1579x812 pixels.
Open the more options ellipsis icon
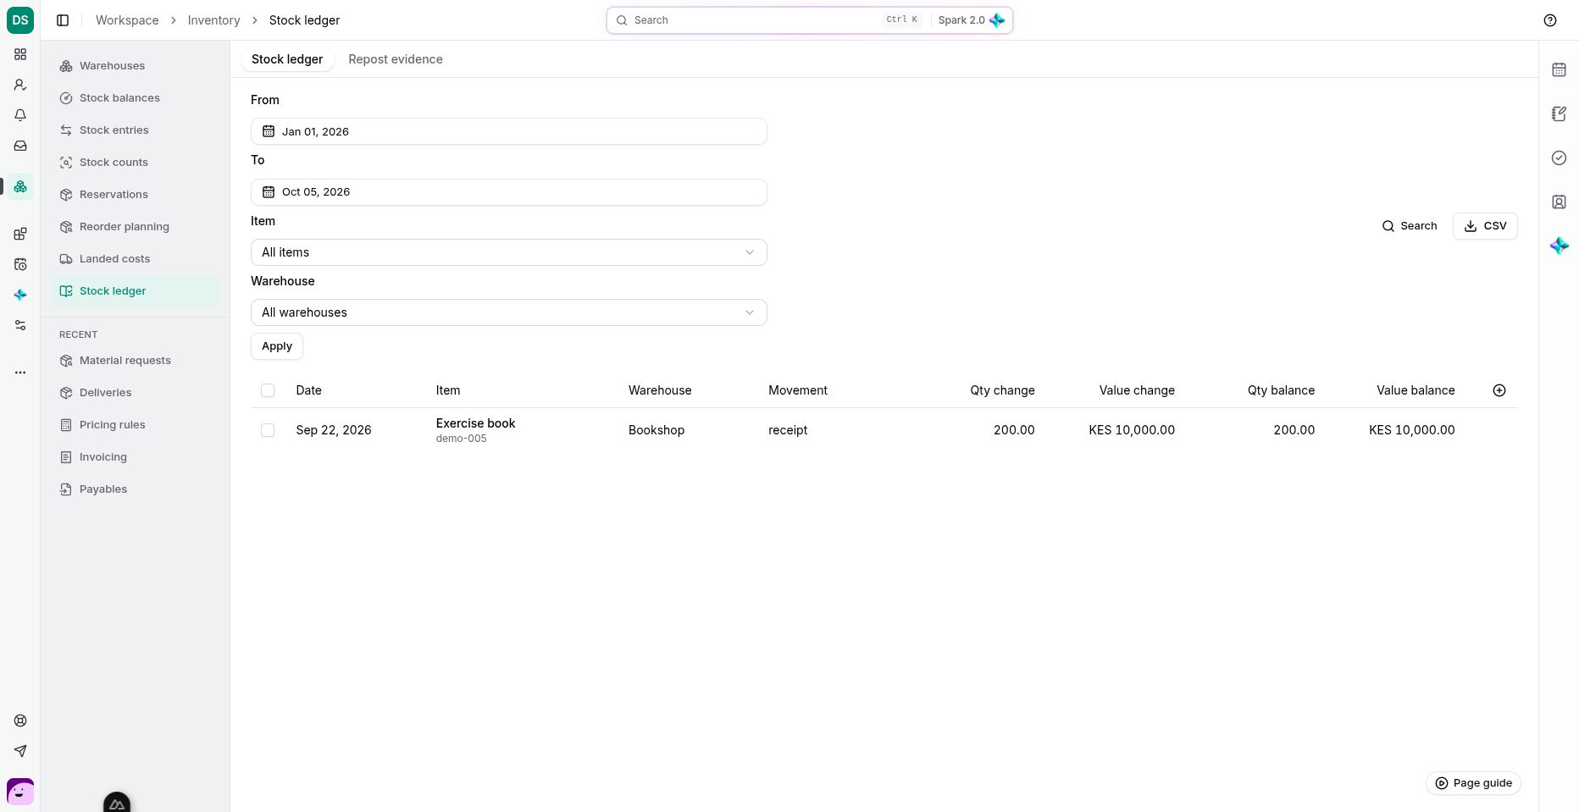[20, 372]
